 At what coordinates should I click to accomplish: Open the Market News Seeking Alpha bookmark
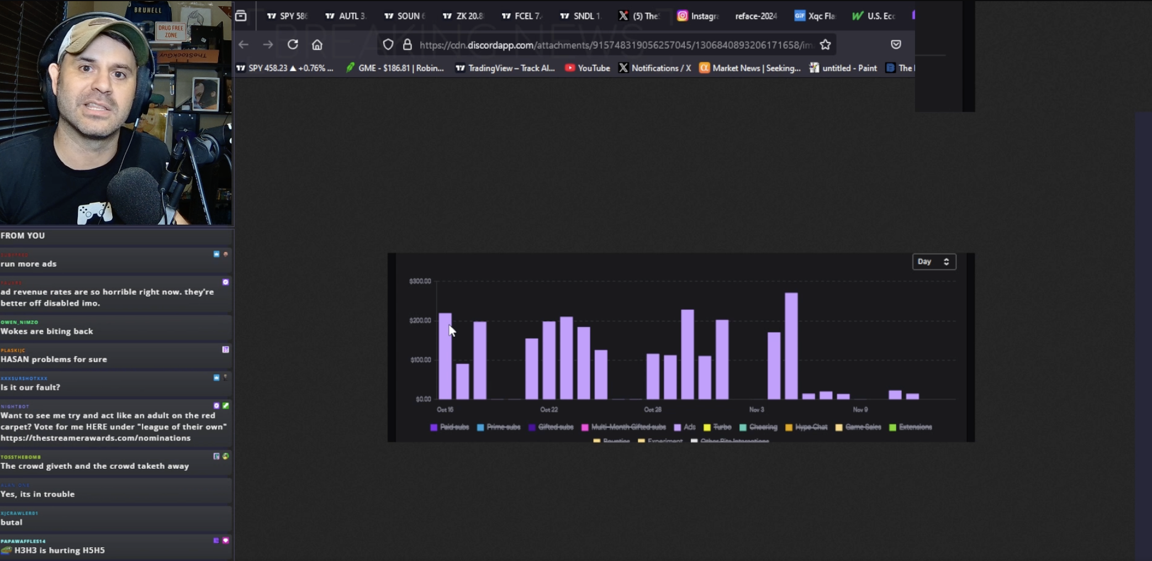[x=749, y=68]
